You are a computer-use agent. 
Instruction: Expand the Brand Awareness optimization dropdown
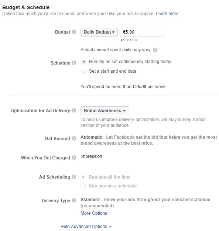pyautogui.click(x=105, y=110)
